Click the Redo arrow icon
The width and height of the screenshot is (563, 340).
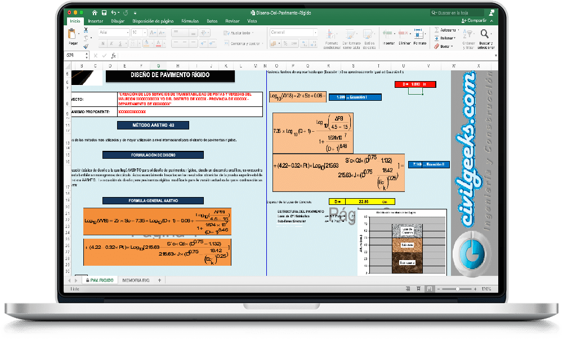coord(126,13)
